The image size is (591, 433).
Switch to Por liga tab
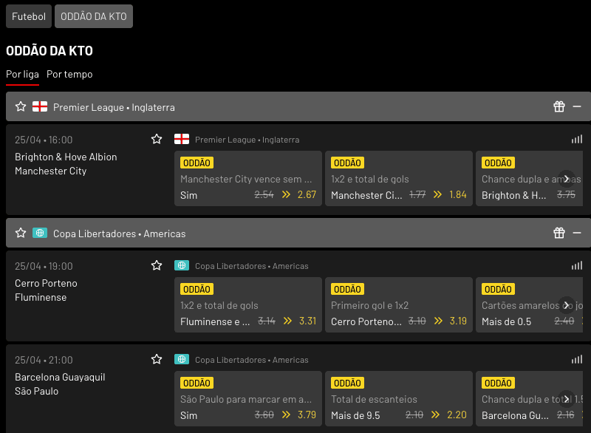tap(22, 74)
